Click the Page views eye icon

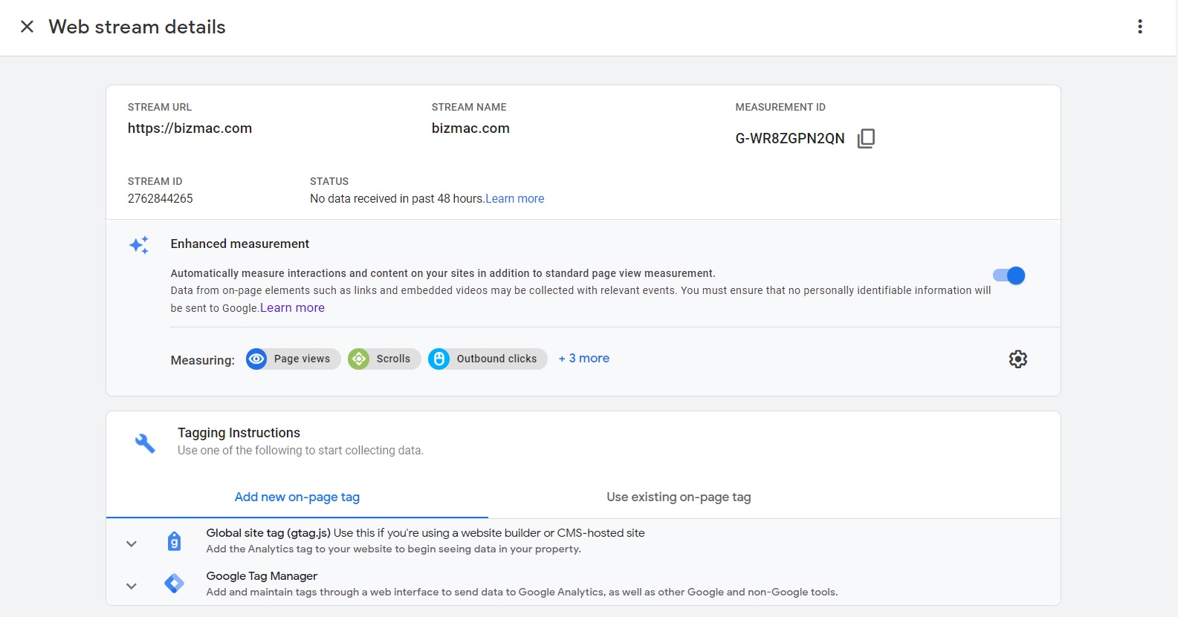(x=256, y=359)
